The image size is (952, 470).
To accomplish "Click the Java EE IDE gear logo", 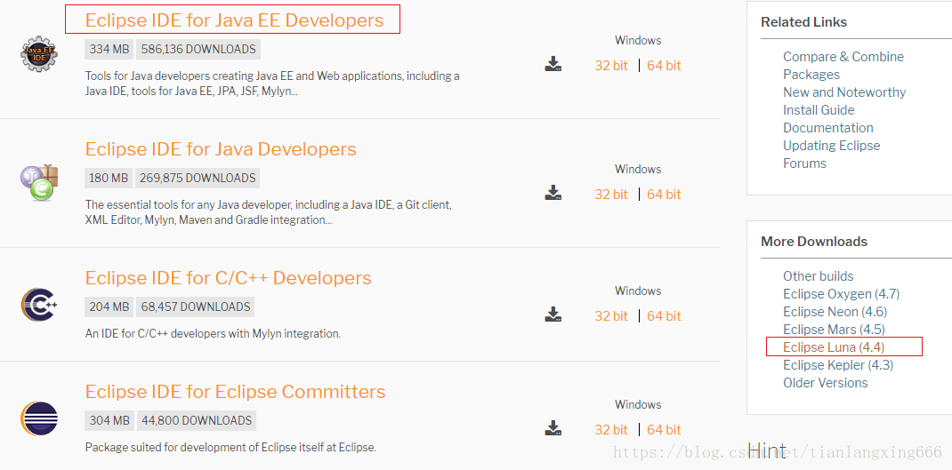I will tap(39, 54).
